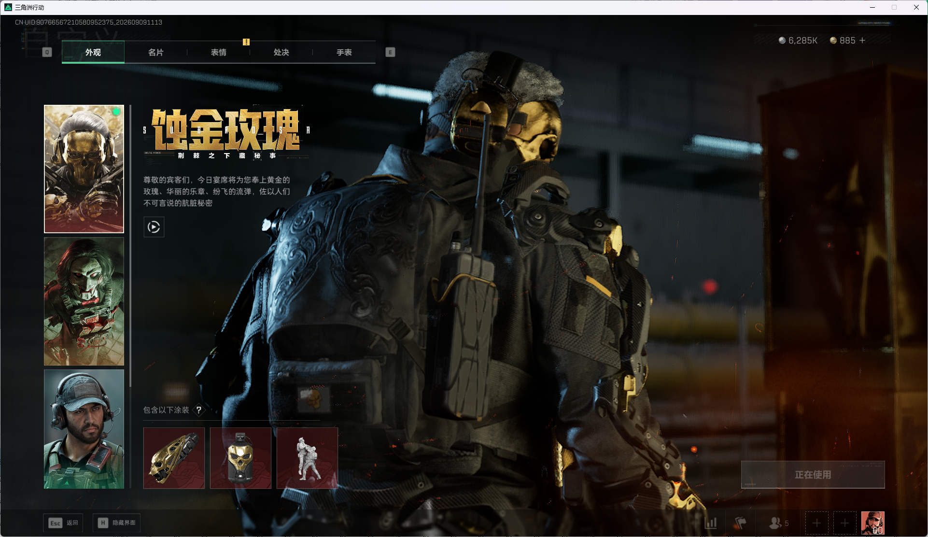Click the E next-tab key icon
928x537 pixels.
coord(391,52)
